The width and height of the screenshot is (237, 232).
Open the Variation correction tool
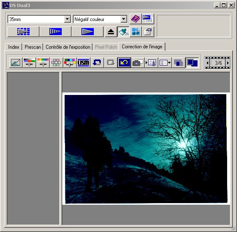[56, 62]
